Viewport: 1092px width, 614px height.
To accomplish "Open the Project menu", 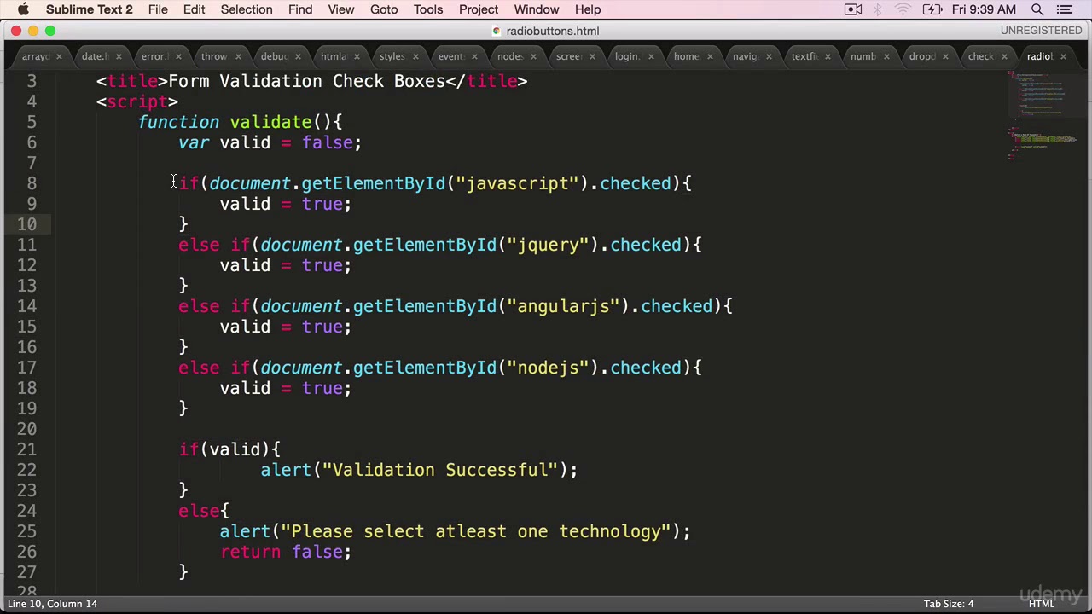I will [x=479, y=9].
